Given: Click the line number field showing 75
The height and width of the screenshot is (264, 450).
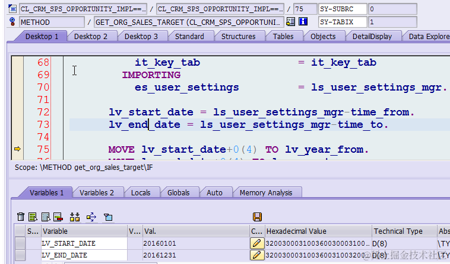Looking at the screenshot, I should [x=305, y=9].
